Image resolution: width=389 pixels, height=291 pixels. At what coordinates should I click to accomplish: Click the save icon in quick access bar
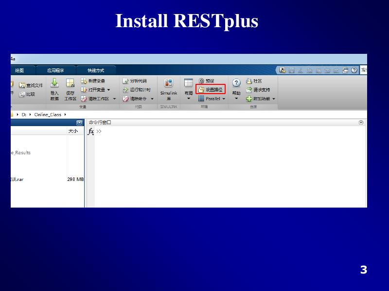[x=291, y=70]
